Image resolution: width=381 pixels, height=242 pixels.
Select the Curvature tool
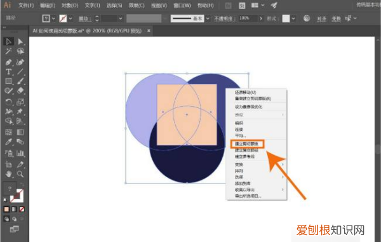click(x=20, y=62)
